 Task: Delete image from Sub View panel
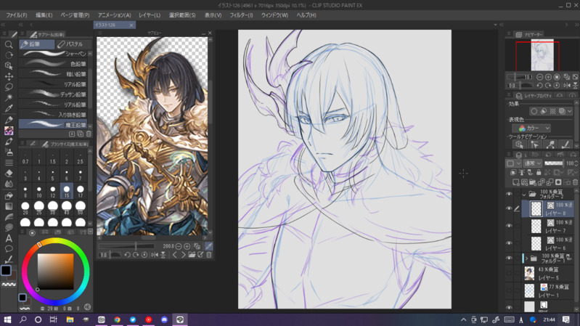click(x=209, y=255)
